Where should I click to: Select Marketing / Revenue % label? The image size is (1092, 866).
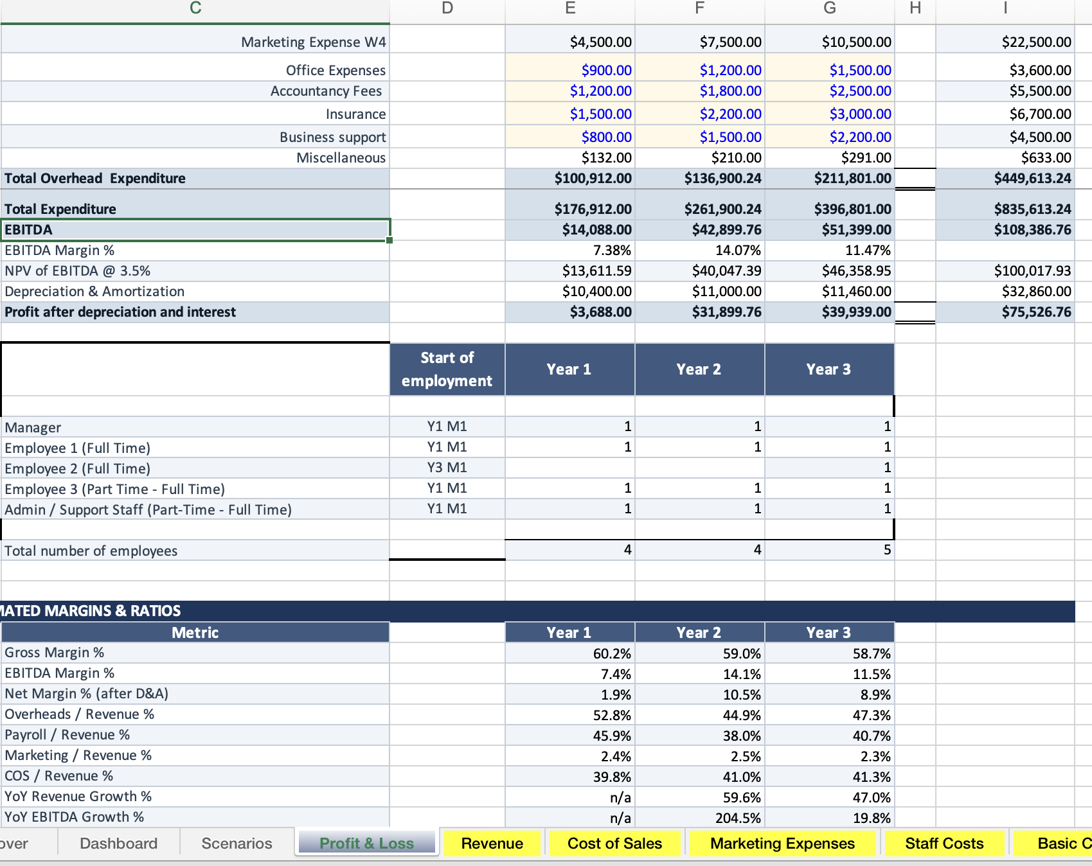coord(195,756)
